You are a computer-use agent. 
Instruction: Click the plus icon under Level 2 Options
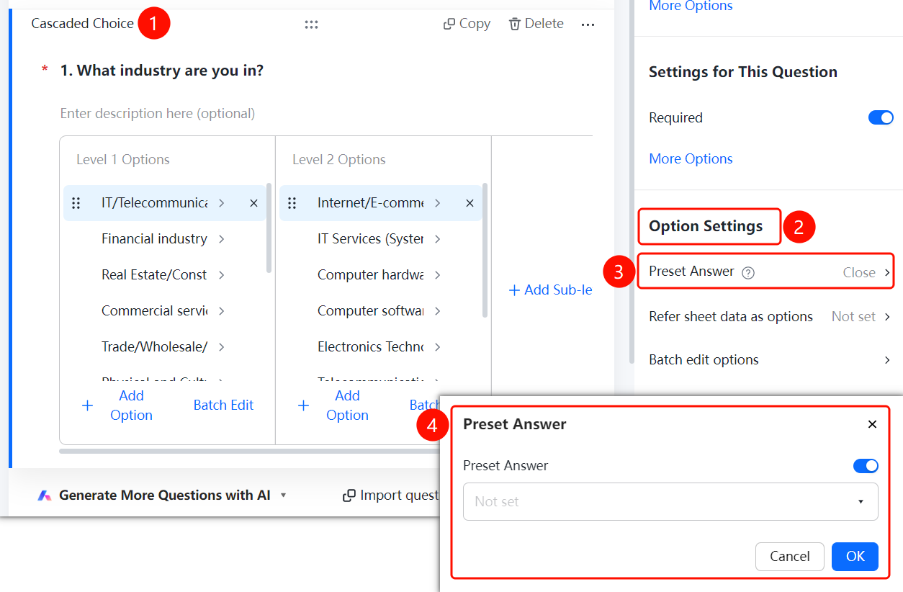[x=304, y=405]
